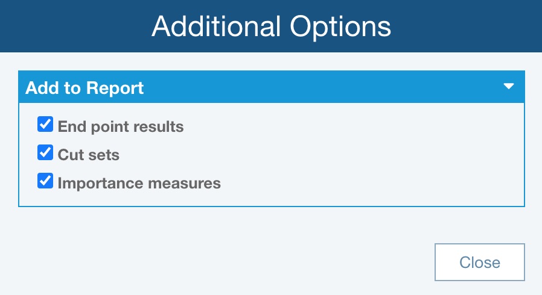Dismiss the dialog using the Close text
This screenshot has width=542, height=295.
(x=480, y=262)
